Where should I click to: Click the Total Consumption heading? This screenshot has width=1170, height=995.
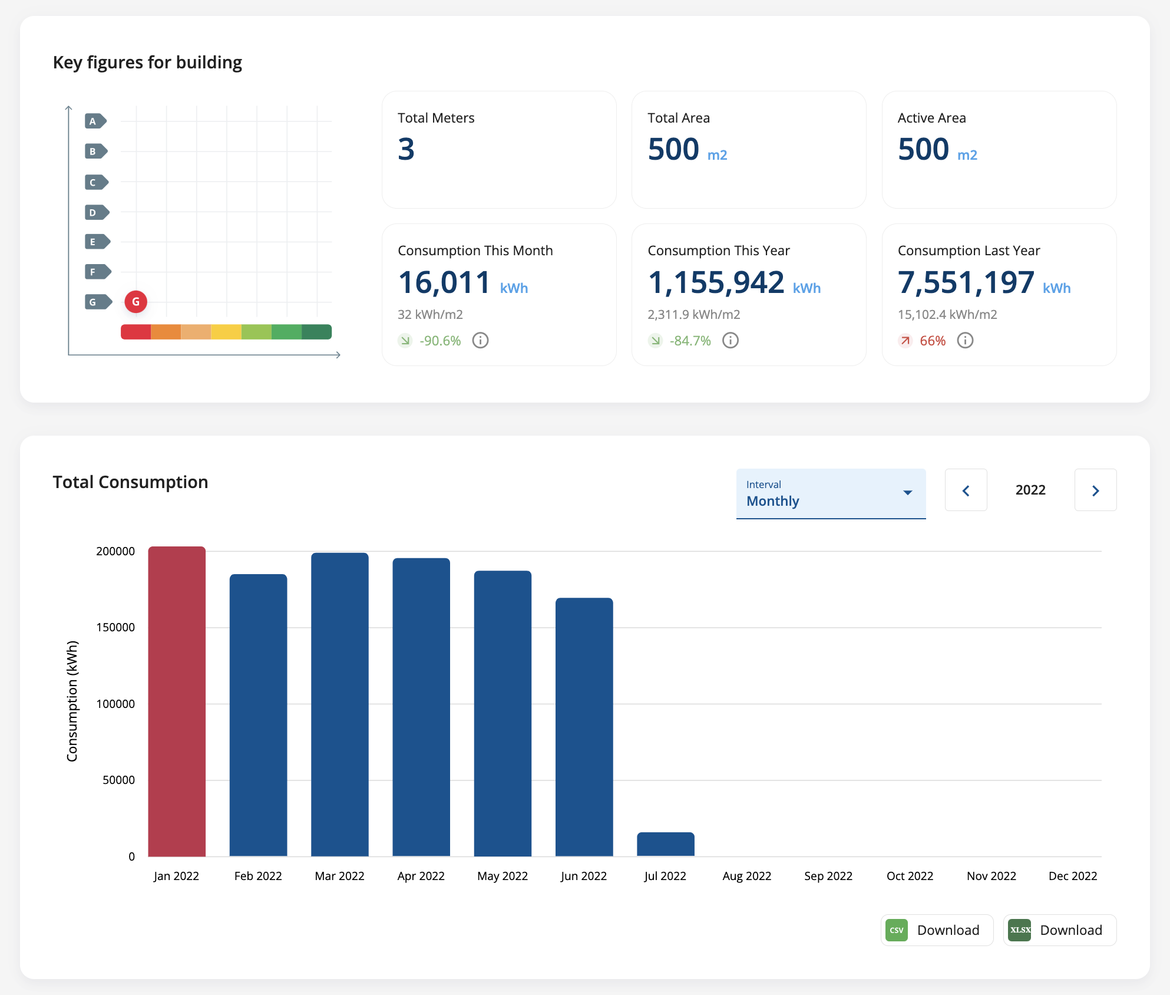[130, 482]
